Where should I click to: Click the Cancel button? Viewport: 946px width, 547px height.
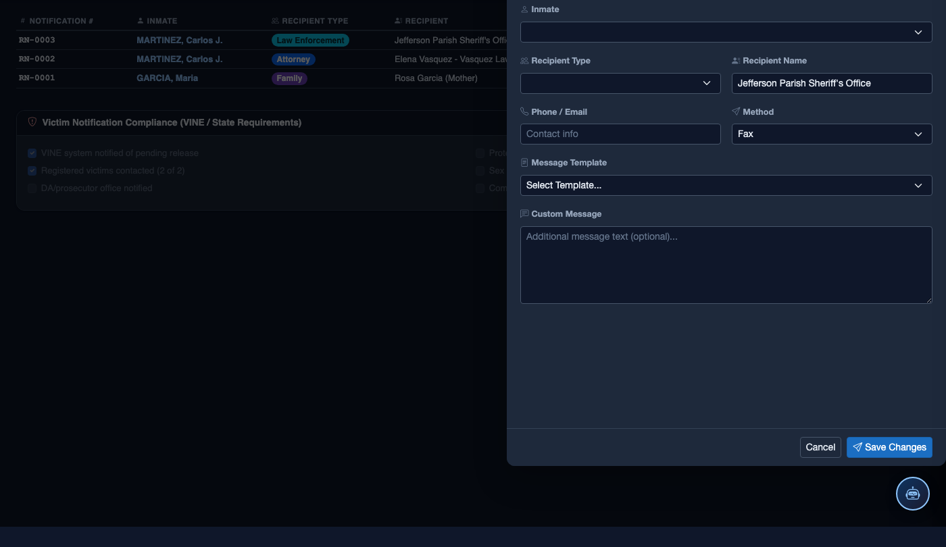click(x=820, y=447)
